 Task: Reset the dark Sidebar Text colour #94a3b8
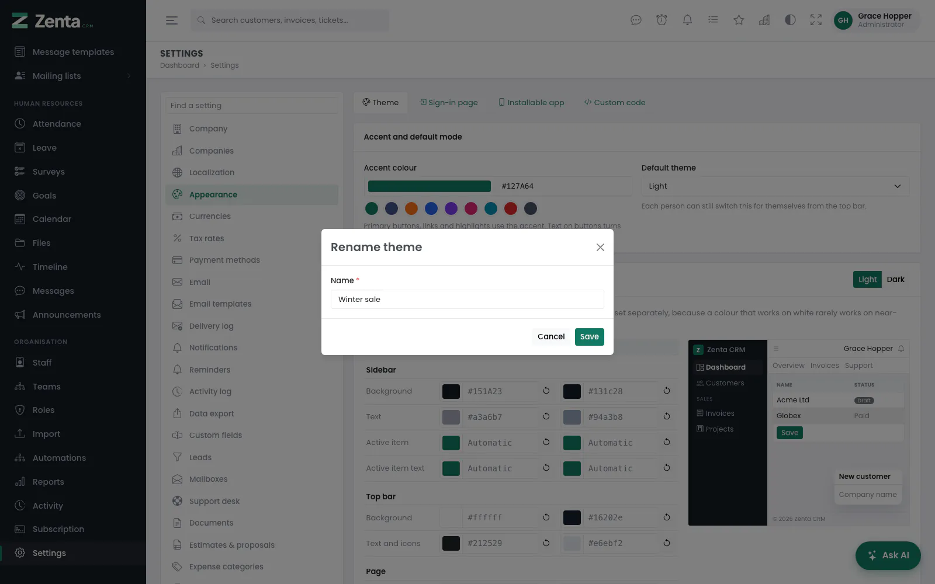(x=667, y=416)
